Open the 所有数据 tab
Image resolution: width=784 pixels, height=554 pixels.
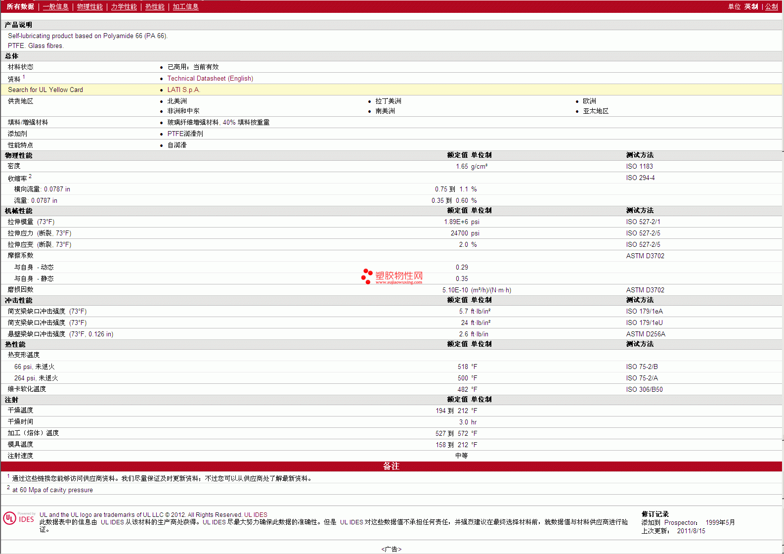click(20, 6)
